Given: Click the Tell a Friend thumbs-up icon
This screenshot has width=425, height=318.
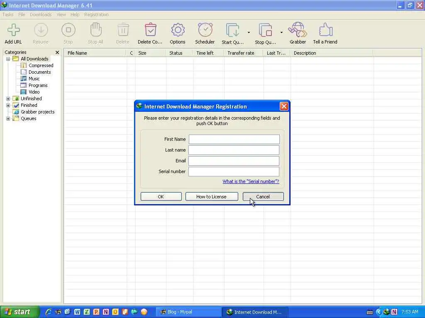Looking at the screenshot, I should [x=325, y=30].
